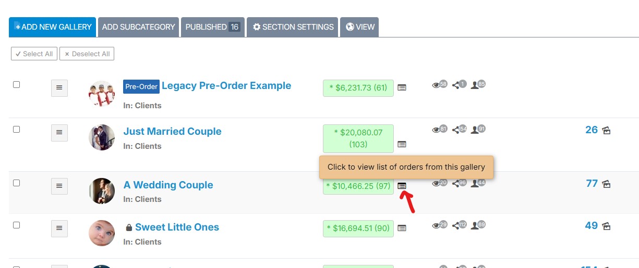Click the people icon for Legacy Pre-Order Example
This screenshot has height=268, width=639.
tap(475, 85)
